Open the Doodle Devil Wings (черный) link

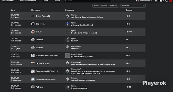84,33
